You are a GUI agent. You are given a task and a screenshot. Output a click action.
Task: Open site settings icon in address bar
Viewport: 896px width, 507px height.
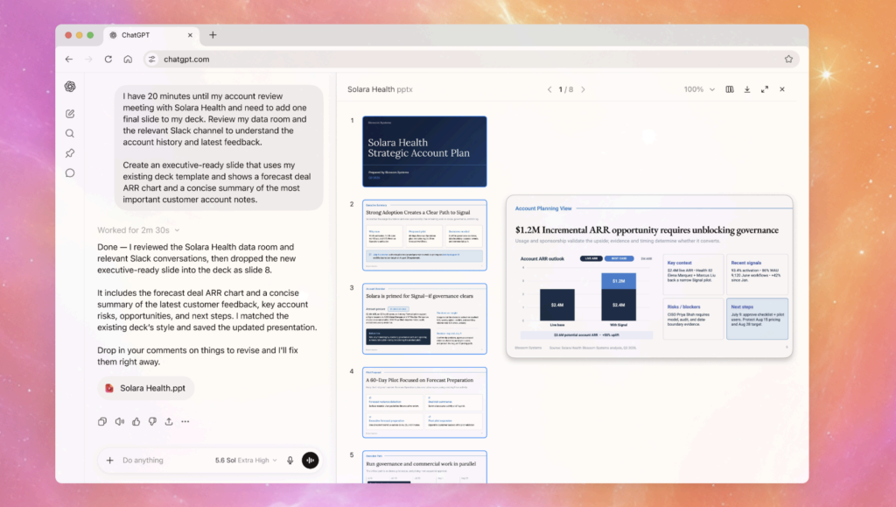coord(151,59)
